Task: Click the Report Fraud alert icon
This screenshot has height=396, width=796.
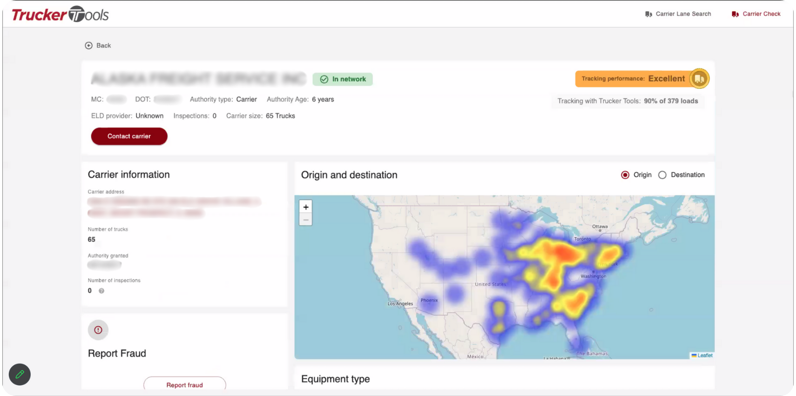Action: click(x=98, y=330)
